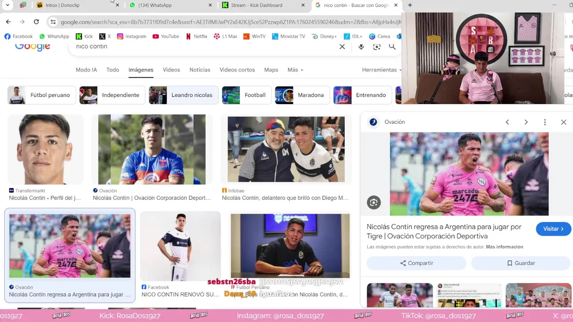
Task: Open the Movistar TV bookmark
Action: pyautogui.click(x=288, y=36)
